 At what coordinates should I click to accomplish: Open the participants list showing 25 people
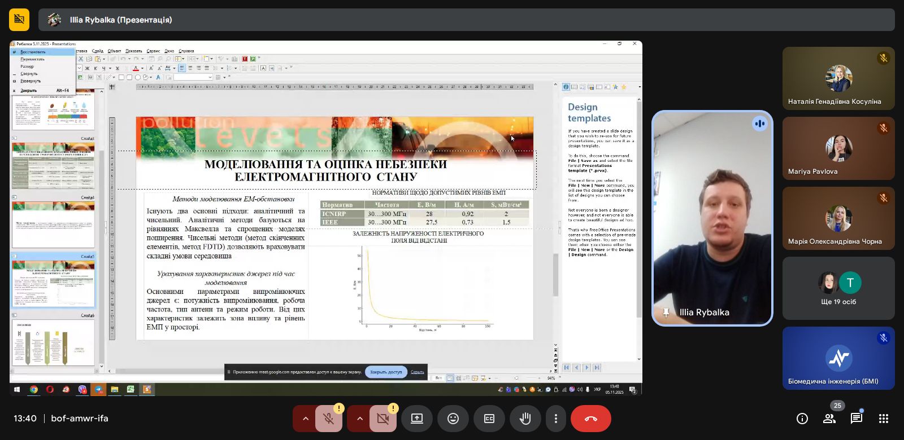pyautogui.click(x=829, y=419)
